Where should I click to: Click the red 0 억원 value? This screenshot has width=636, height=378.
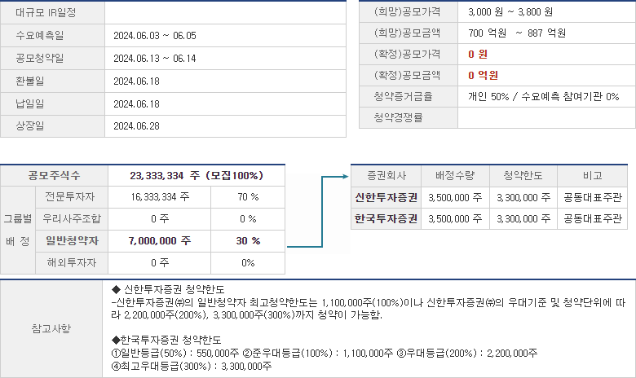point(483,76)
